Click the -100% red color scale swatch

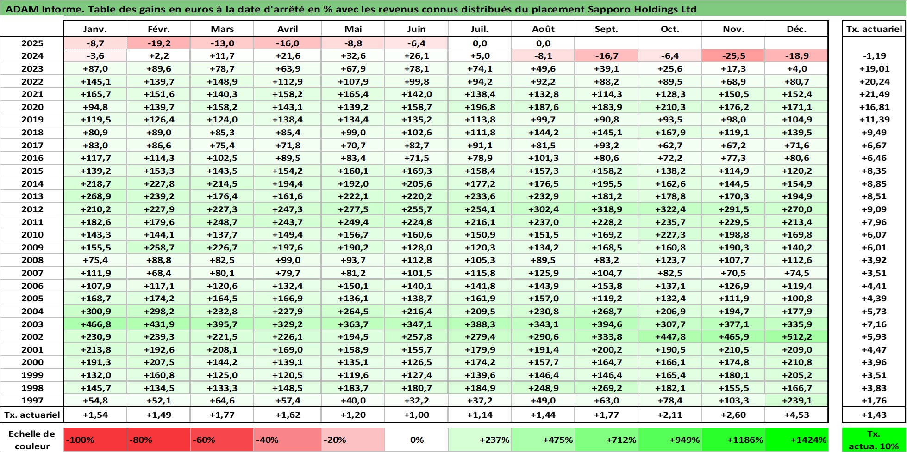point(95,440)
